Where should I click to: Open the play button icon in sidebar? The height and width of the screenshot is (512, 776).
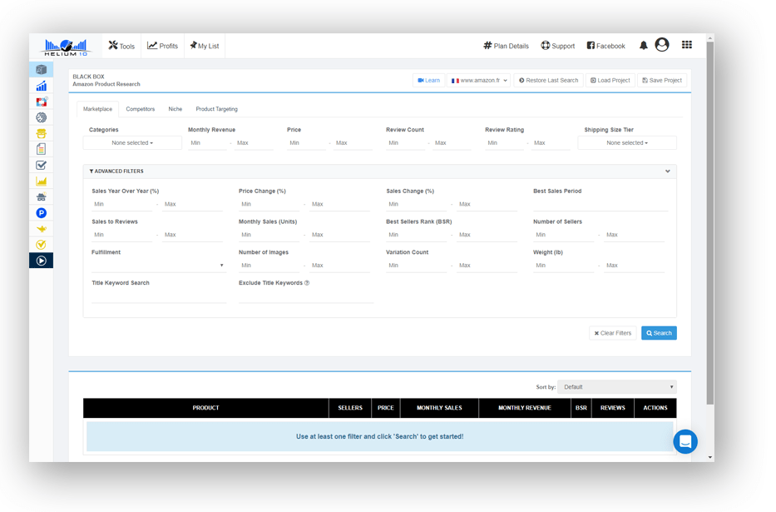41,261
